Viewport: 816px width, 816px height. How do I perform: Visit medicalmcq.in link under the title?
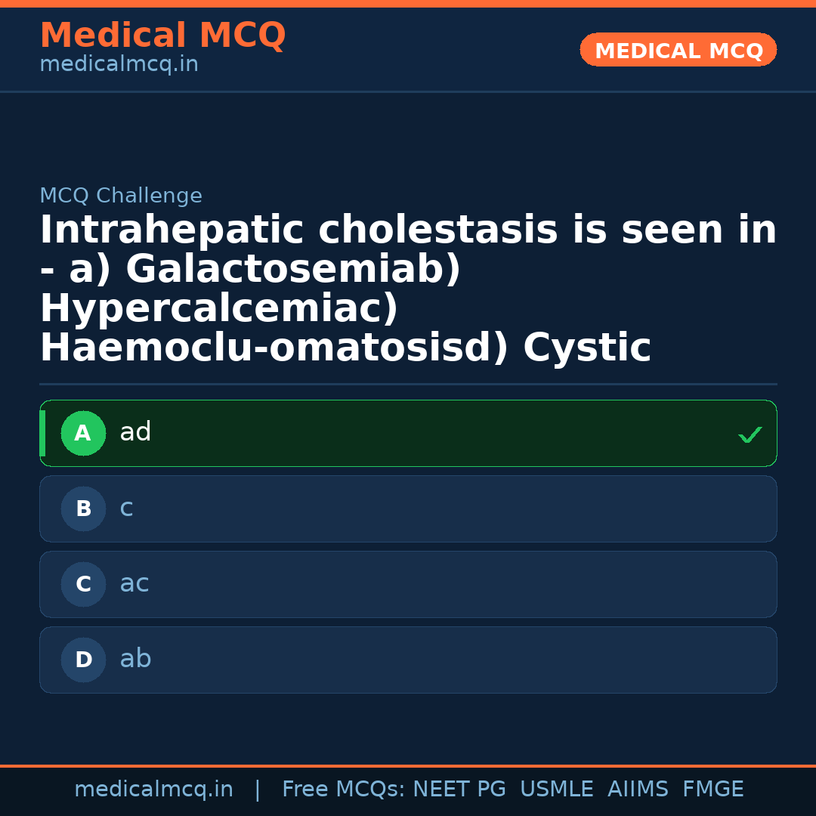(x=119, y=65)
